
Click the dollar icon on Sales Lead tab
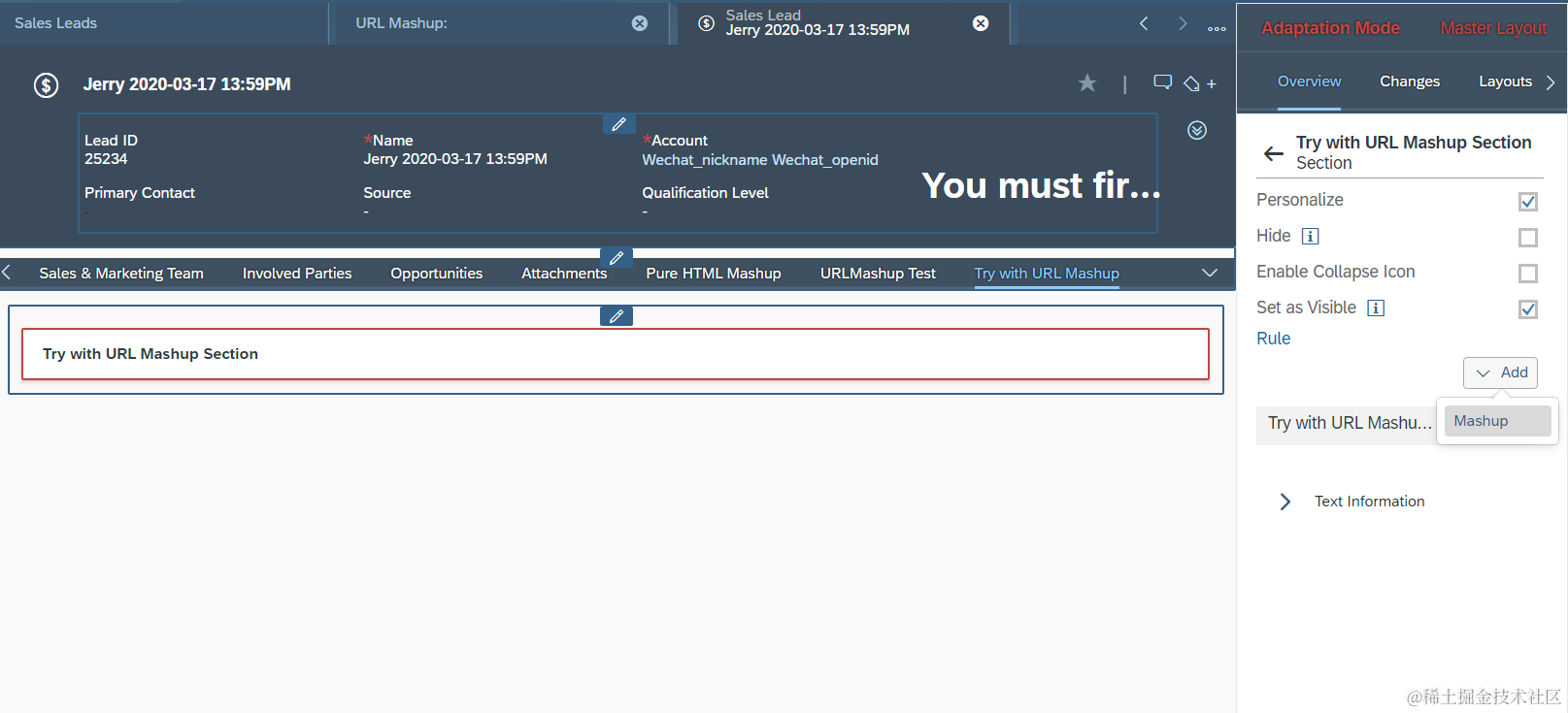(707, 23)
